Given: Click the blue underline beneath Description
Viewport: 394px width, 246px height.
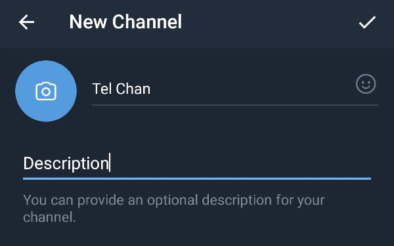Looking at the screenshot, I should click(197, 178).
